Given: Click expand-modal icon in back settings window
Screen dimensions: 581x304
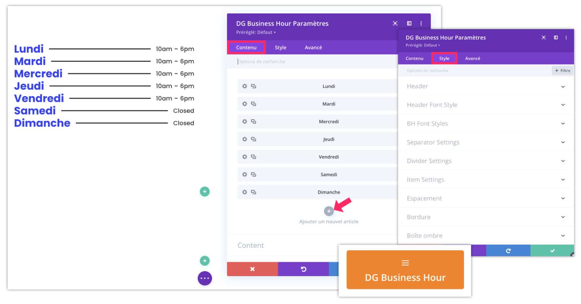Looking at the screenshot, I should [395, 24].
